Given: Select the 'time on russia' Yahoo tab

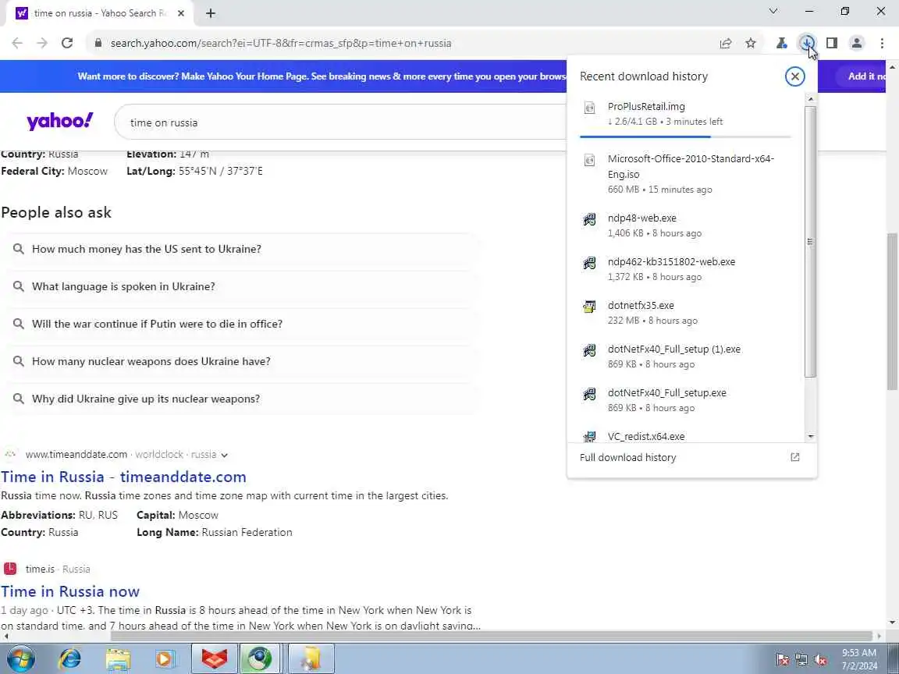Looking at the screenshot, I should pos(100,13).
